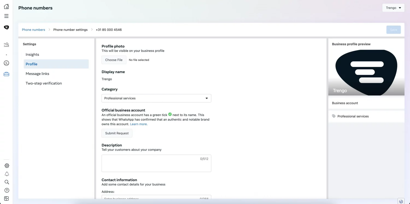Image resolution: width=410 pixels, height=204 pixels.
Task: Click the Business profile preview heading
Action: click(x=351, y=44)
